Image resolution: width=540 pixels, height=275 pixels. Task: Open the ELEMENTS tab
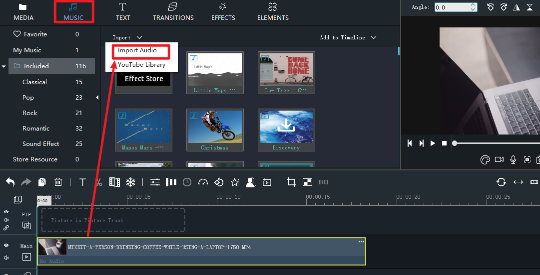pyautogui.click(x=273, y=12)
